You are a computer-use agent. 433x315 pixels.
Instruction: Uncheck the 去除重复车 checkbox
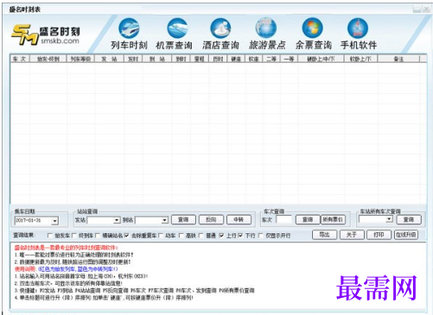pos(126,236)
